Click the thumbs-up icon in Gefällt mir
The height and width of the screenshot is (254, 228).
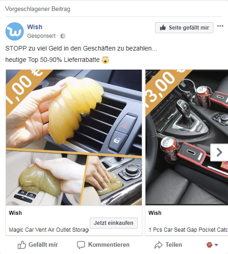pos(22,244)
